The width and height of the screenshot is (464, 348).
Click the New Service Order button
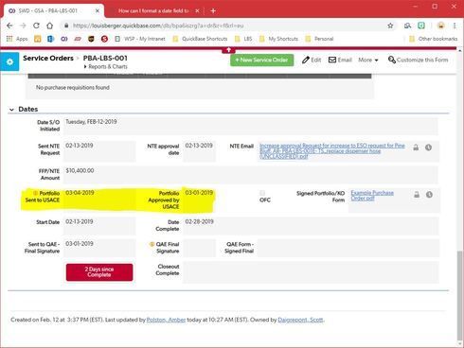pyautogui.click(x=262, y=60)
